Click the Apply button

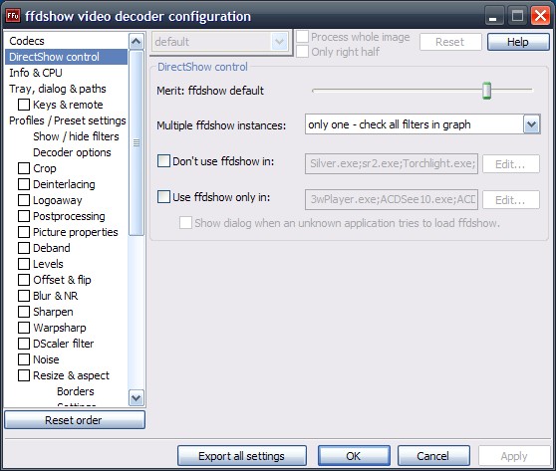(514, 456)
